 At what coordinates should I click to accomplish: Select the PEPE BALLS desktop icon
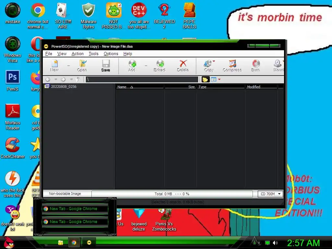pyautogui.click(x=189, y=16)
